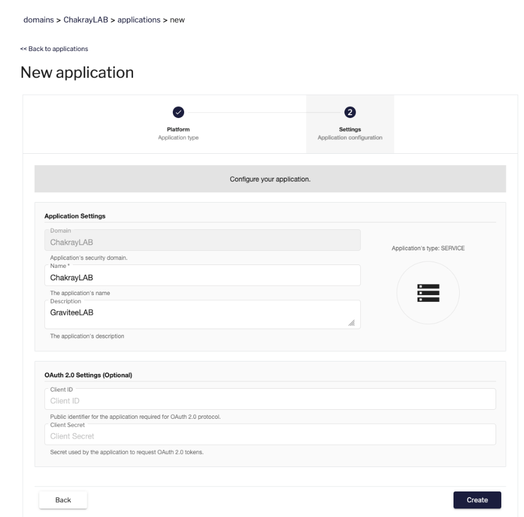Click the step 2 Settings circle icon
Screen dimensions: 524x517
(x=350, y=112)
